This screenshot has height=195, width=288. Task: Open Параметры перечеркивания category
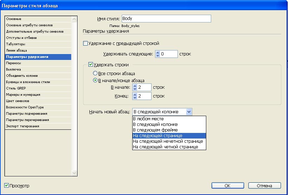(x=38, y=120)
